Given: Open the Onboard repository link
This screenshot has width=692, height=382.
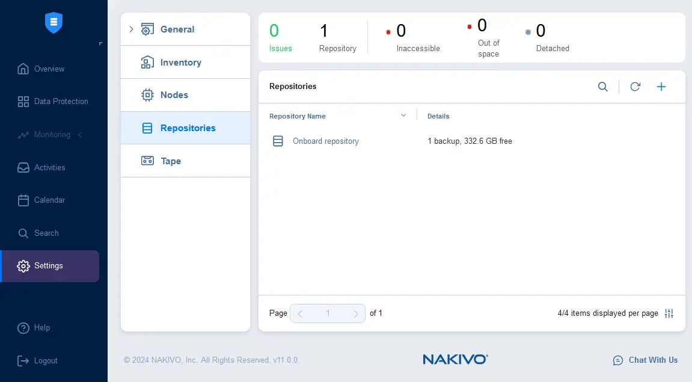Looking at the screenshot, I should [x=326, y=141].
